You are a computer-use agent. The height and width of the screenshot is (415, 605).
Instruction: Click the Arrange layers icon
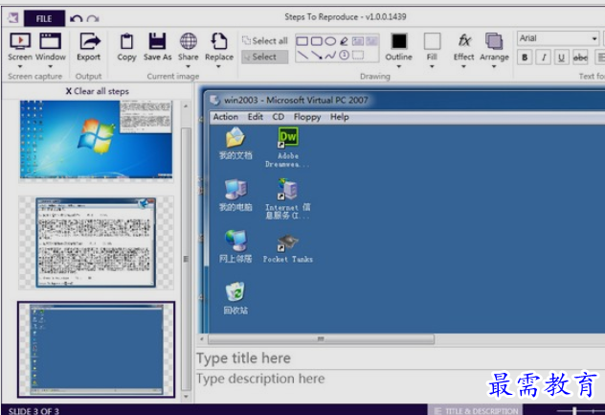point(494,41)
